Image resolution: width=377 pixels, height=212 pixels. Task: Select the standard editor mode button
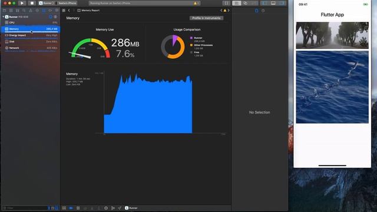[x=237, y=3]
